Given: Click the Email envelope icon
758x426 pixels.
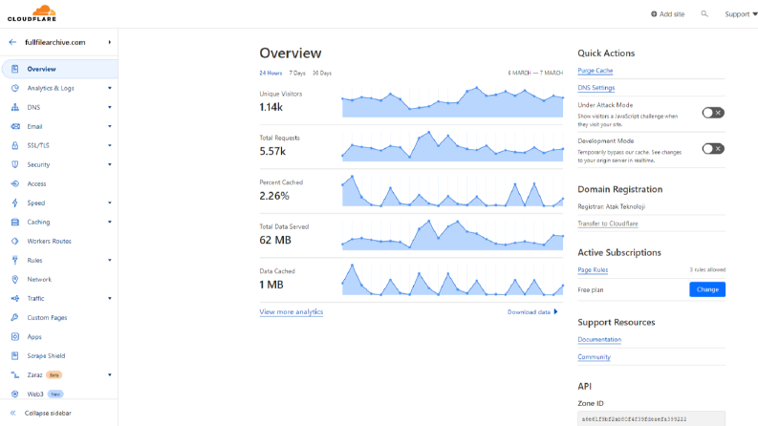Looking at the screenshot, I should tap(15, 126).
